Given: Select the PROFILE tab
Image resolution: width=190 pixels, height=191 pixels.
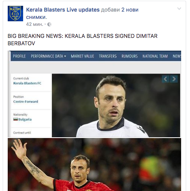Looking at the screenshot, I should (19, 56).
